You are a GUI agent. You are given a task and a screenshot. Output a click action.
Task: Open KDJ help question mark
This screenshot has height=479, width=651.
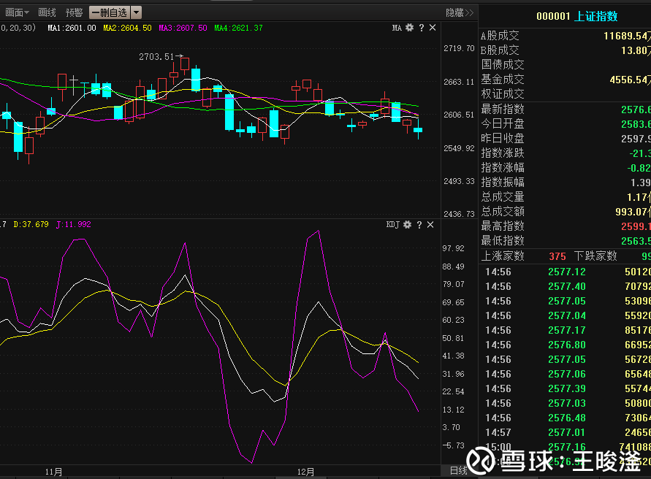(x=419, y=225)
